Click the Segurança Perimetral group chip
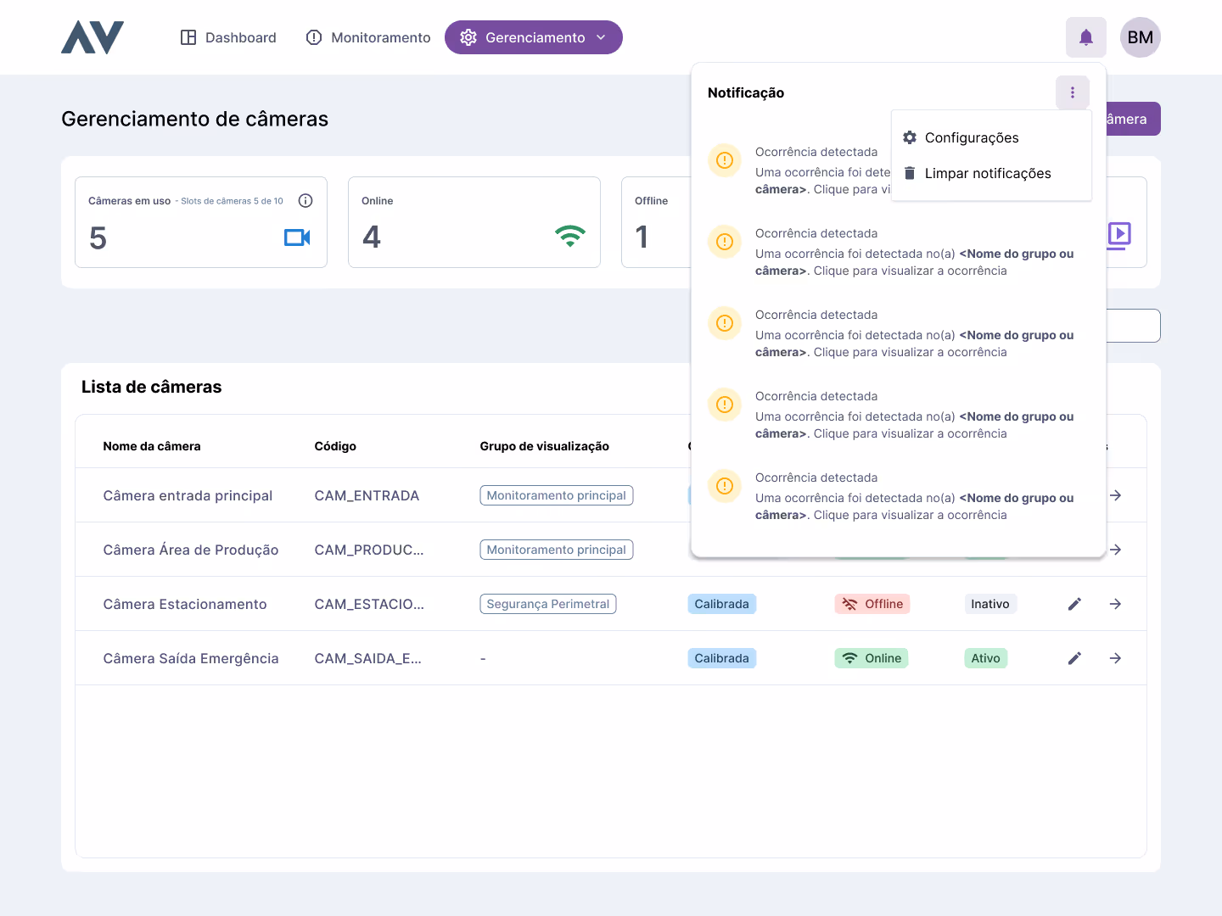 (x=547, y=603)
